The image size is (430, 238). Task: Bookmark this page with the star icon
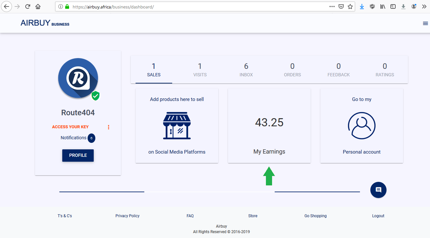point(350,6)
